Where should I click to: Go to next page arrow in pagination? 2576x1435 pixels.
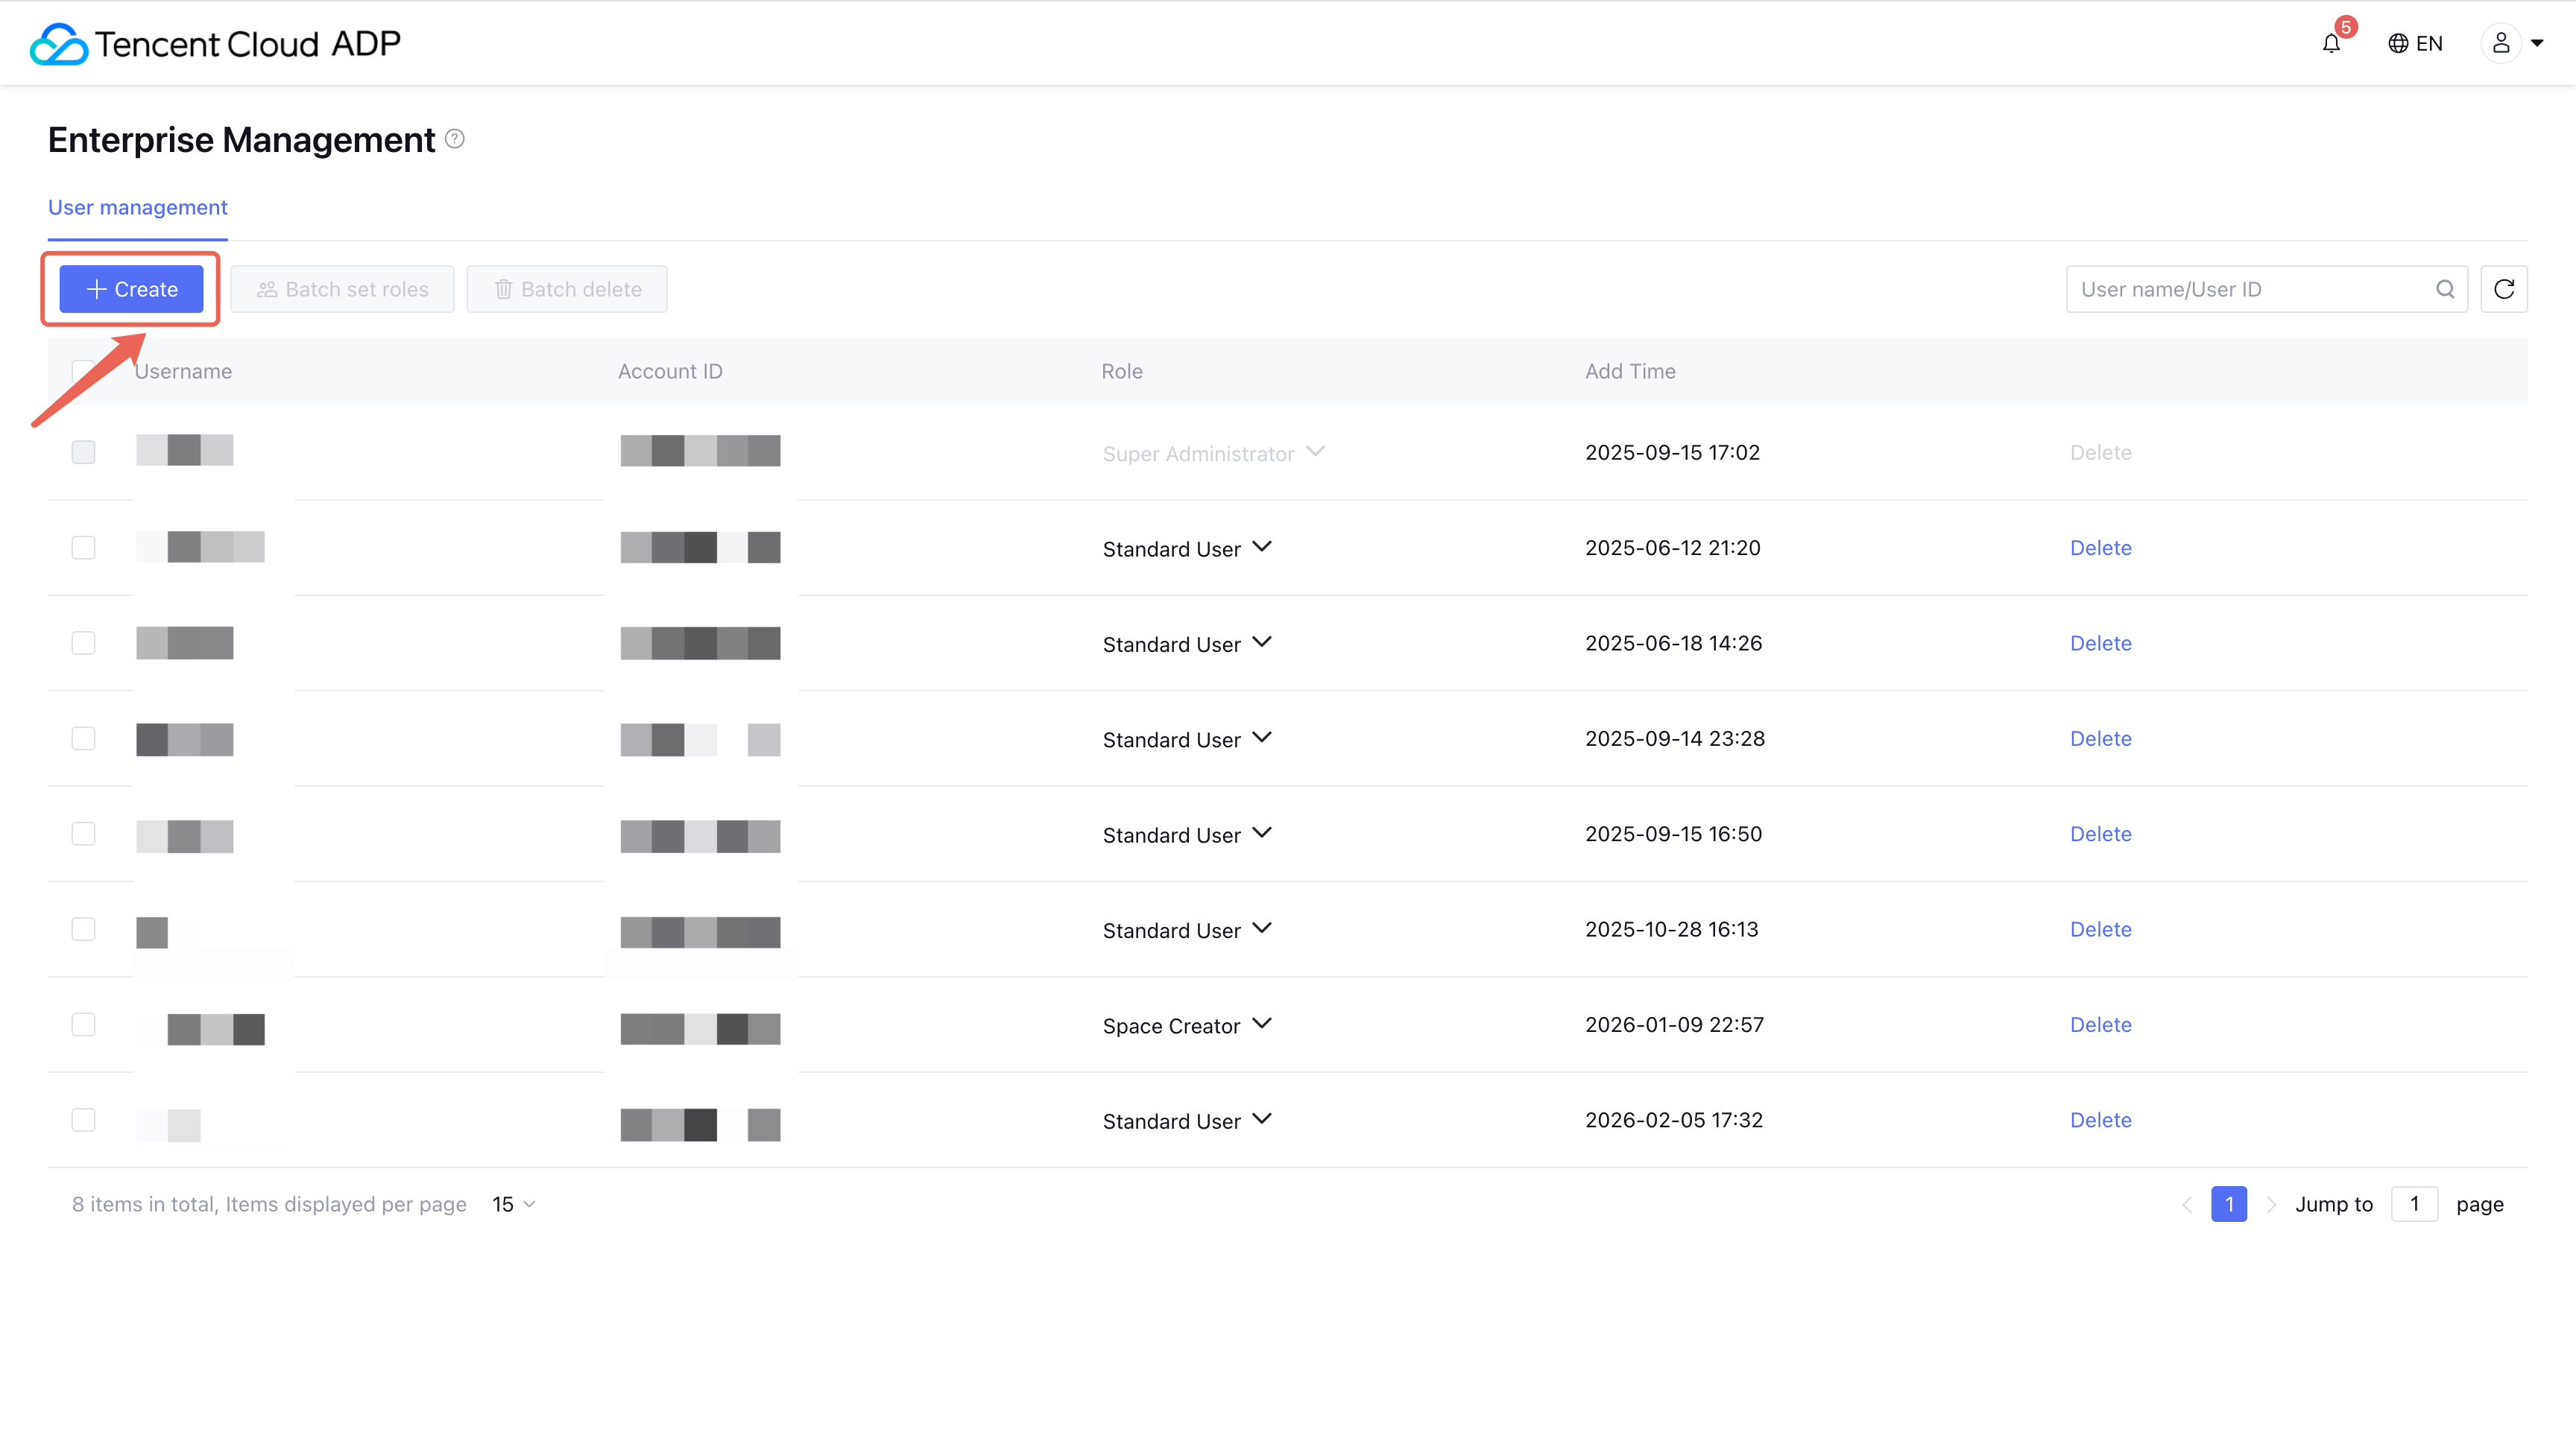(x=2271, y=1204)
